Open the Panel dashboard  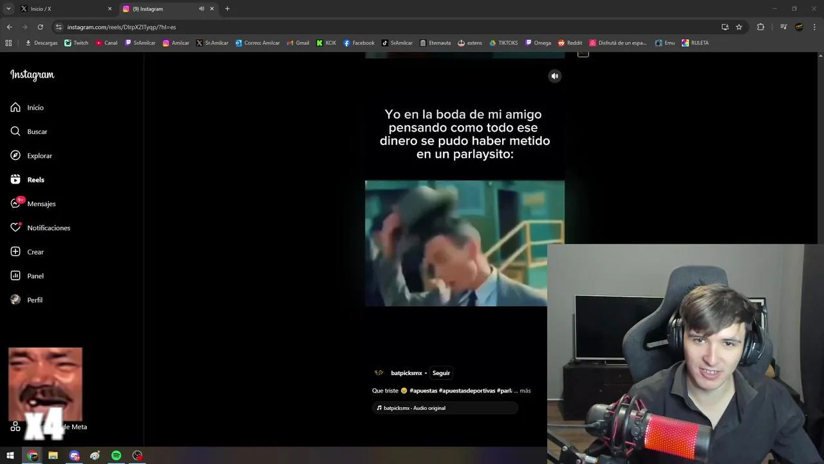coord(27,276)
